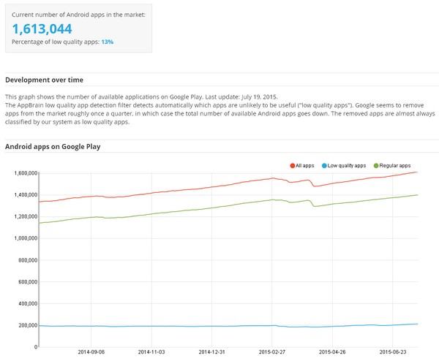Toggle the All apps series label
The height and width of the screenshot is (361, 439).
306,166
